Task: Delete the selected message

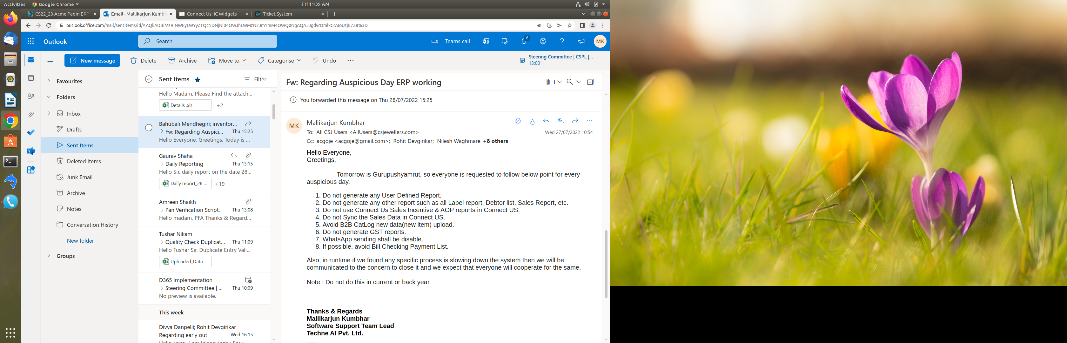Action: 143,60
